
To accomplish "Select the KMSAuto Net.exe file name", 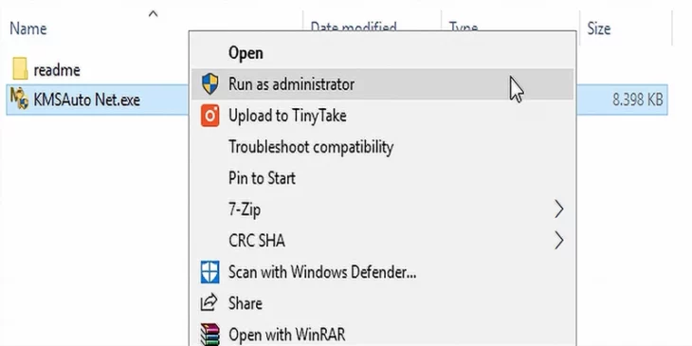I will [x=87, y=100].
